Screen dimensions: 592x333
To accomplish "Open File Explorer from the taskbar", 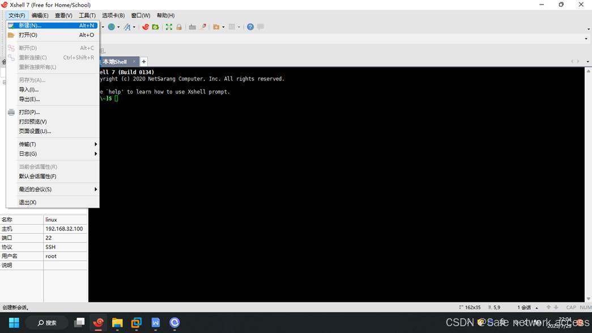I will point(117,323).
